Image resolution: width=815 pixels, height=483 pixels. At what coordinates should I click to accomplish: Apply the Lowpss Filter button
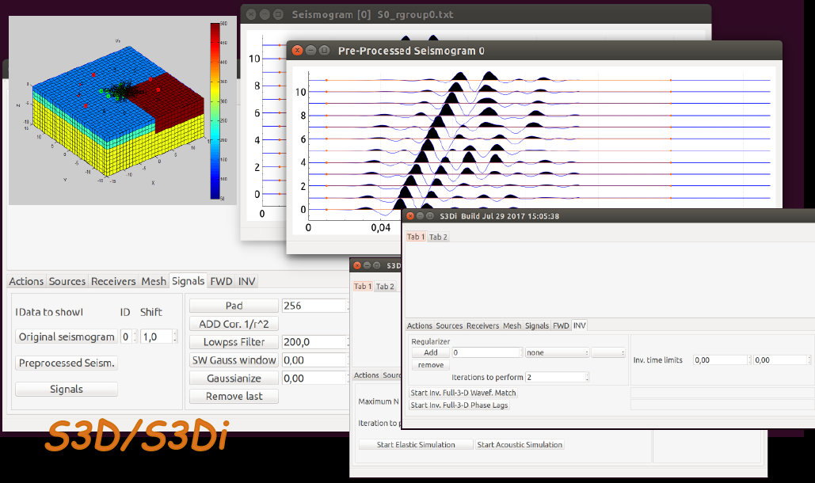234,342
